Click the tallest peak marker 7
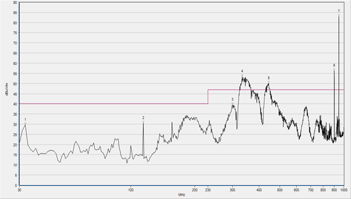Image resolution: width=351 pixels, height=199 pixels. [x=339, y=15]
